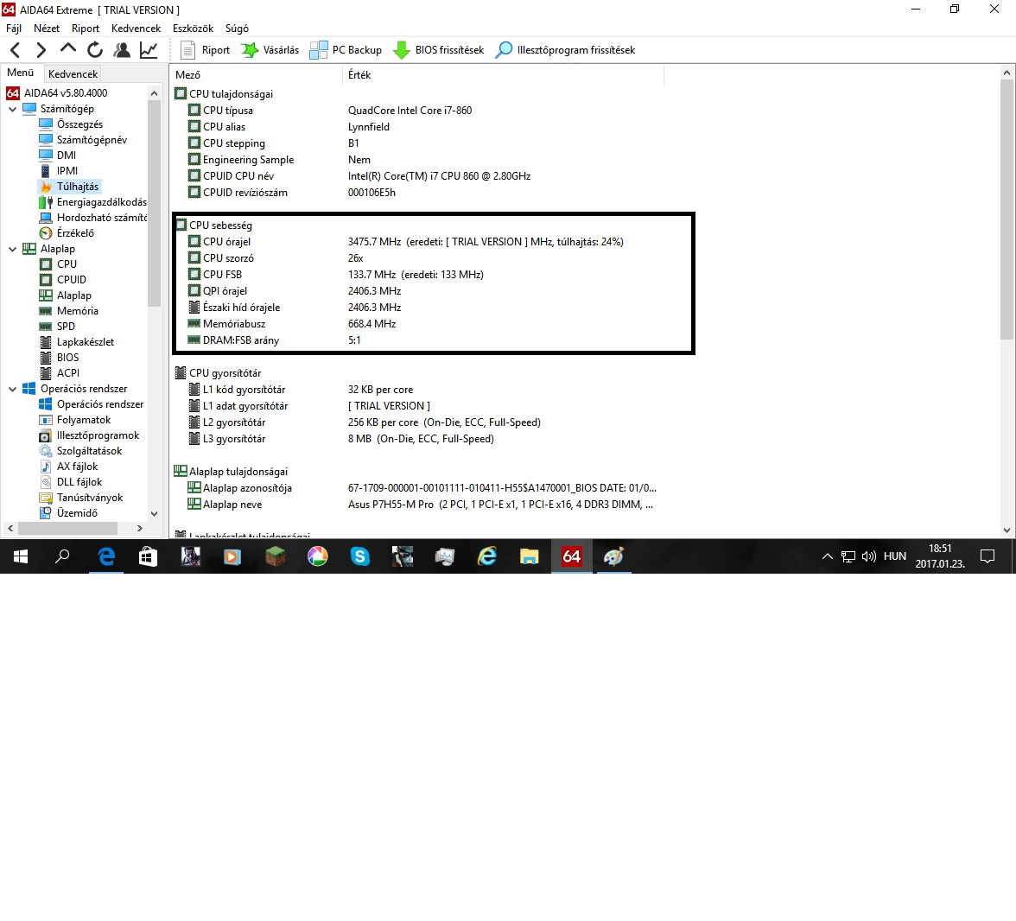Switch to the Menü tab

(x=21, y=73)
